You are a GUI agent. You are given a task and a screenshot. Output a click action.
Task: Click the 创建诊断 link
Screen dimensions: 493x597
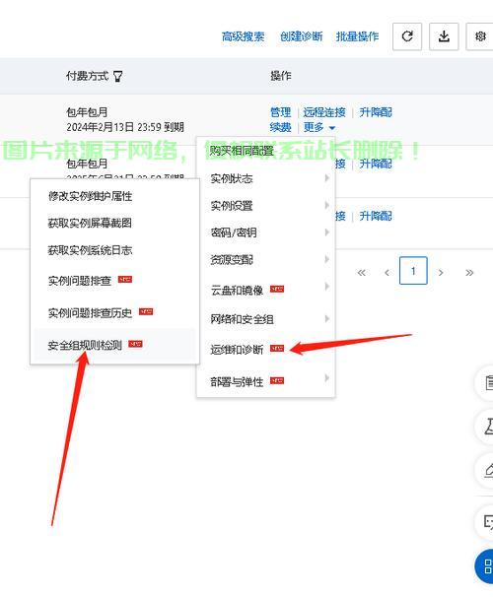[x=302, y=36]
